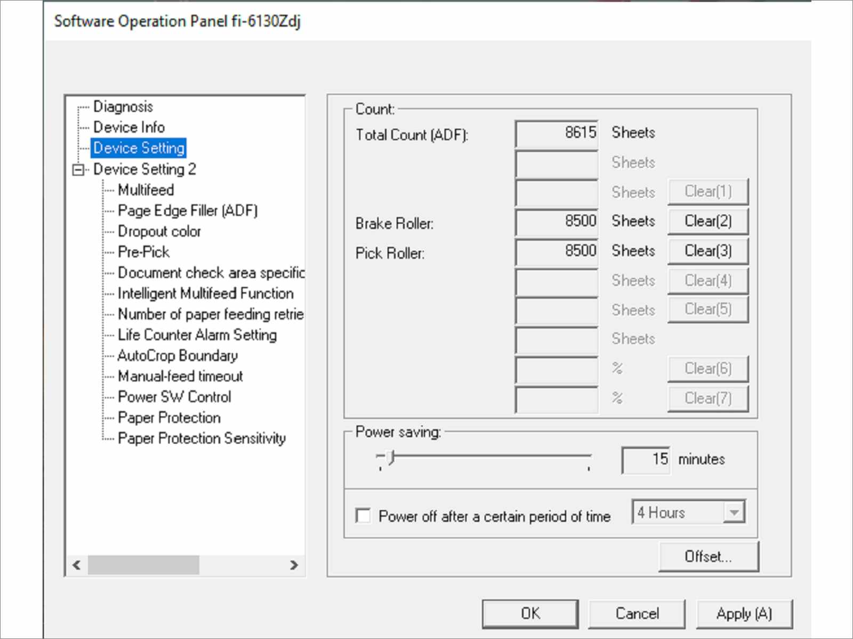Open Document check area specification item

tap(211, 273)
